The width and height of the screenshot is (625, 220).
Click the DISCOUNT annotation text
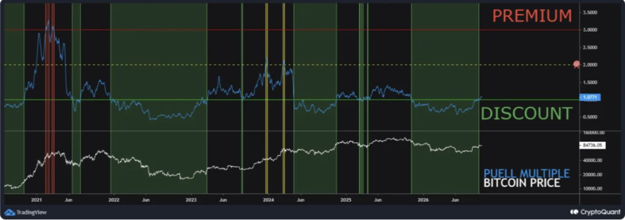pos(527,114)
